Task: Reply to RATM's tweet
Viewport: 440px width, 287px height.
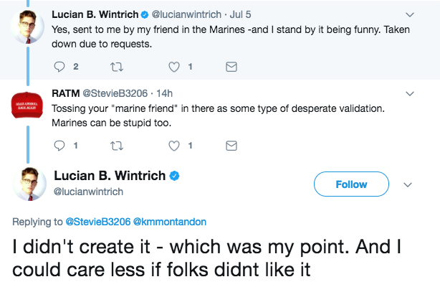Action: 59,146
